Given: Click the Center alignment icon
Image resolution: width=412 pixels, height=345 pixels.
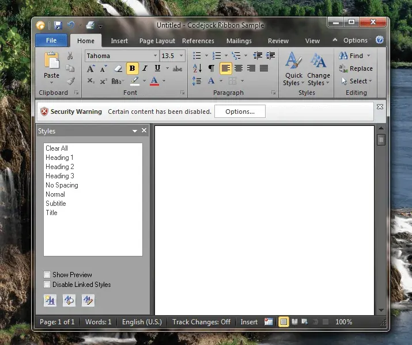Looking at the screenshot, I should pyautogui.click(x=239, y=68).
